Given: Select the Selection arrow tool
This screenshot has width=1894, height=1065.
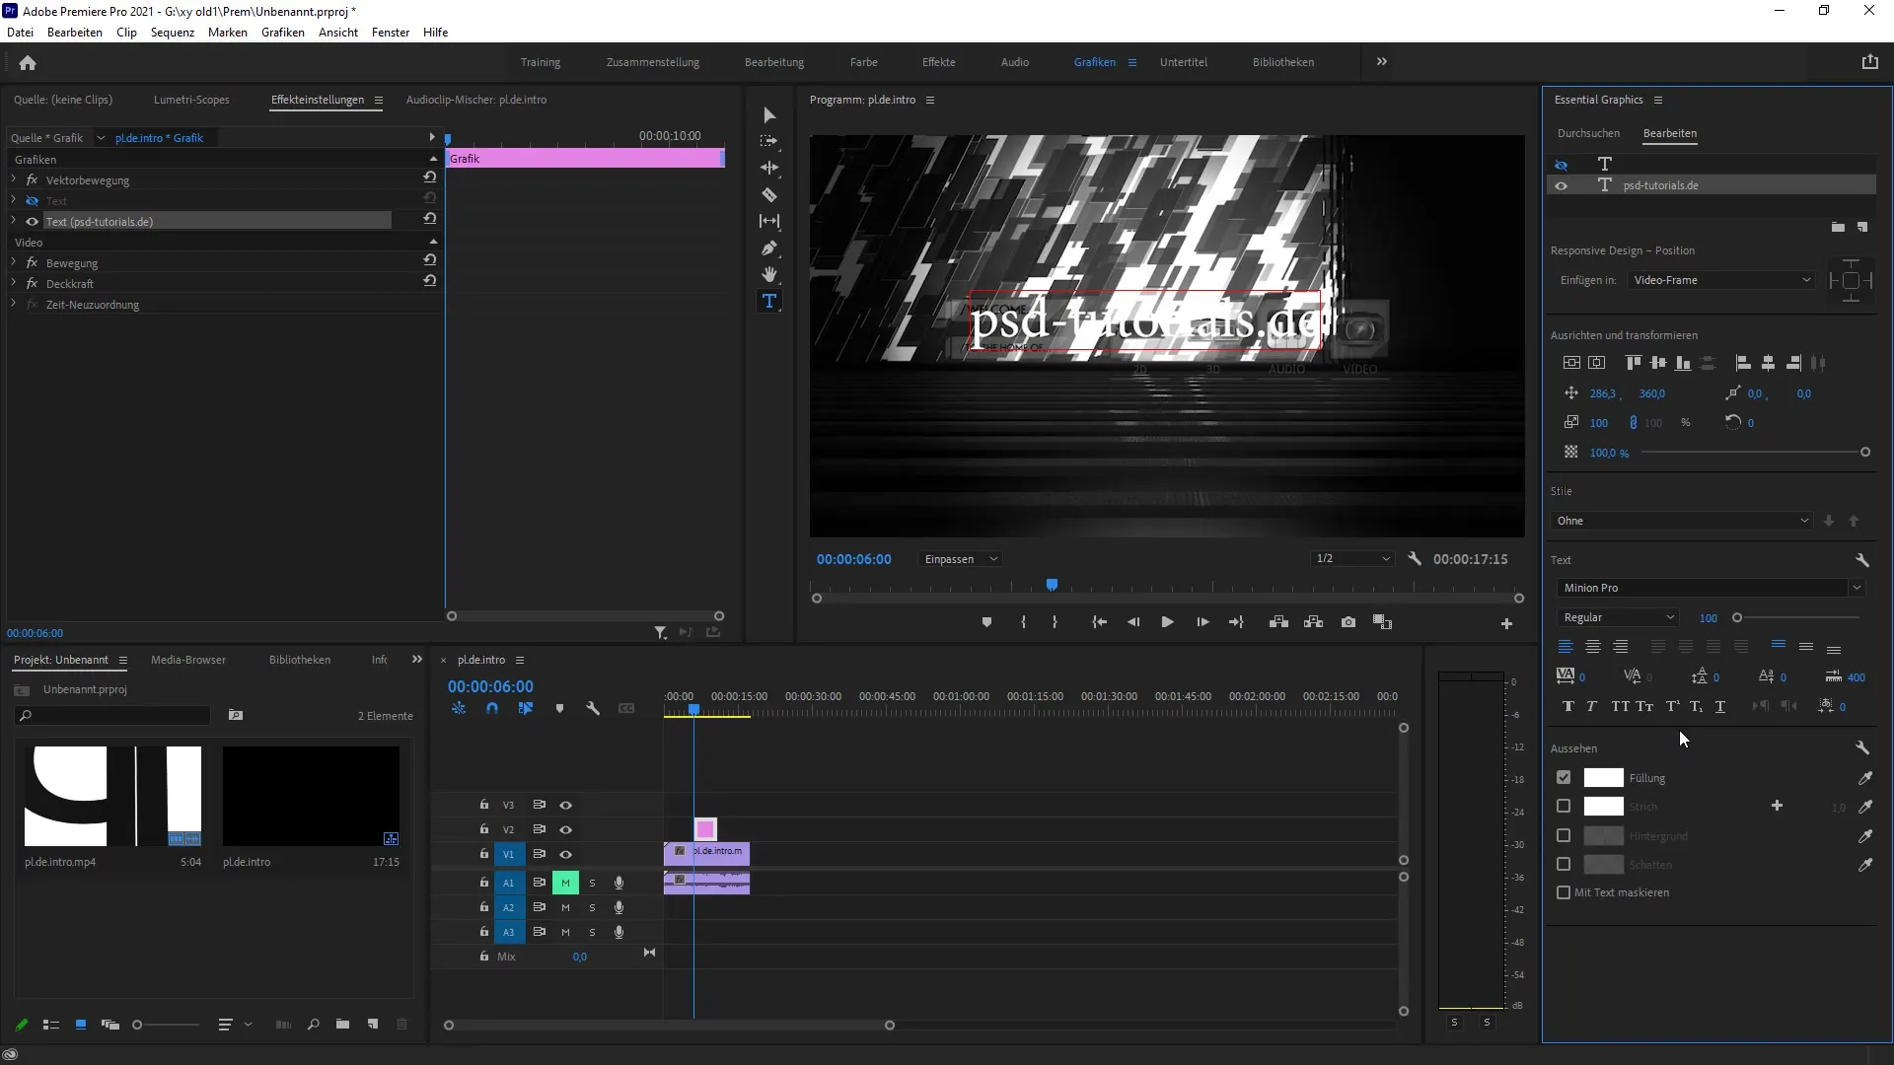Looking at the screenshot, I should (769, 115).
